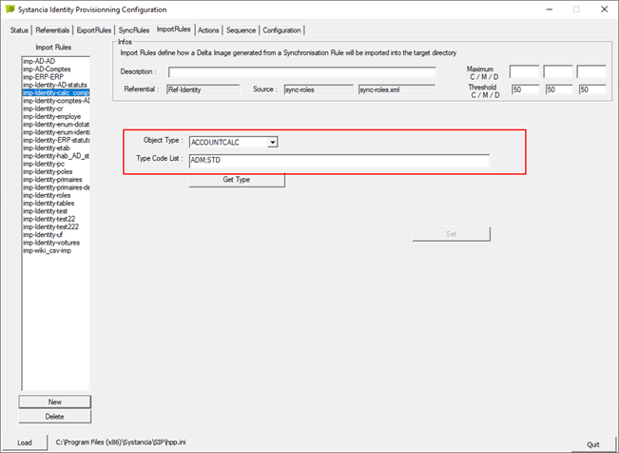Image resolution: width=619 pixels, height=453 pixels.
Task: Click the Quit button
Action: tap(593, 444)
